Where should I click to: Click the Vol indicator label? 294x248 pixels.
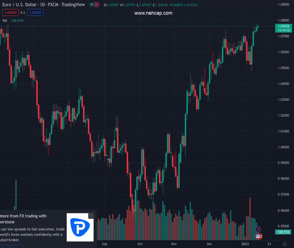5,20
